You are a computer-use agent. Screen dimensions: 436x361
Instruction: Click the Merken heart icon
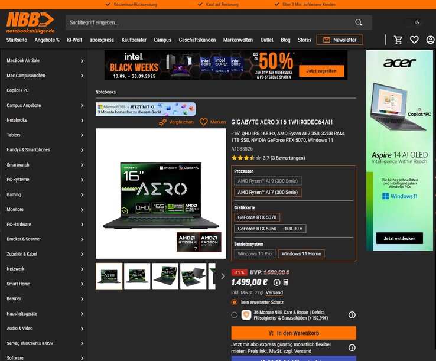pyautogui.click(x=204, y=122)
